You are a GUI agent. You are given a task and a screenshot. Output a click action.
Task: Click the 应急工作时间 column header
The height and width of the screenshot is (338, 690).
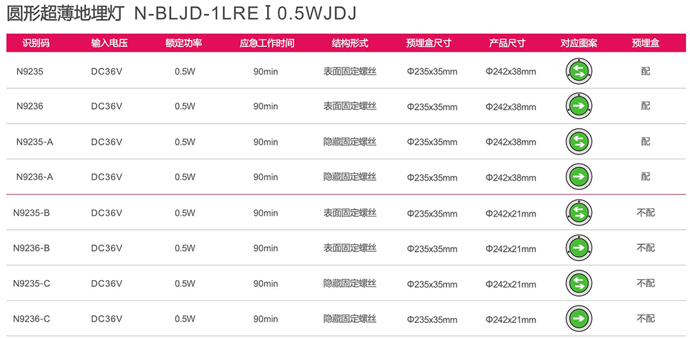(x=266, y=43)
